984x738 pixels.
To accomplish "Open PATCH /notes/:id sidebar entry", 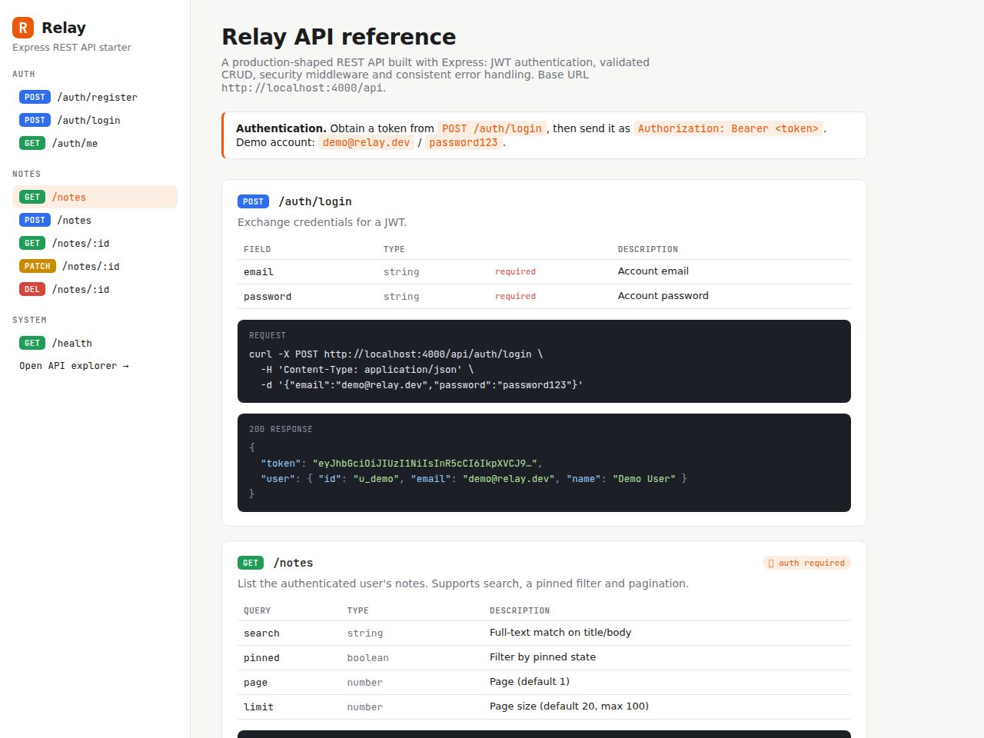I will click(95, 266).
